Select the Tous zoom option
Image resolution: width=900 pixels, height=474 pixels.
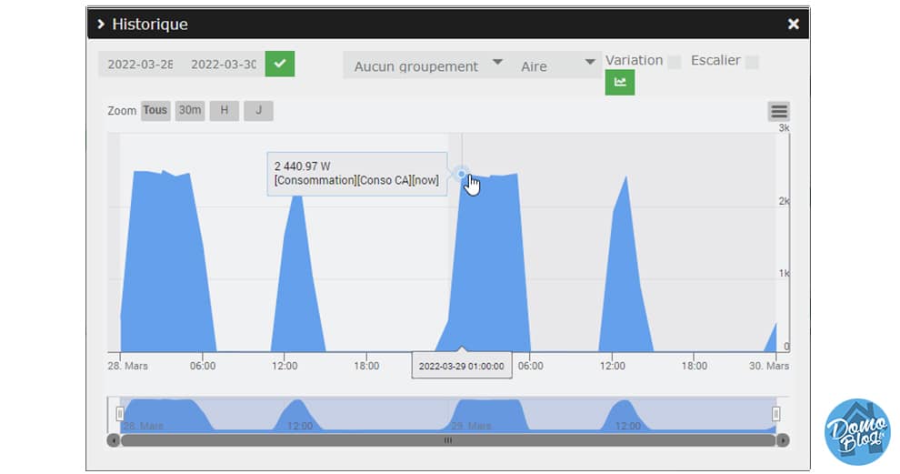click(x=155, y=110)
